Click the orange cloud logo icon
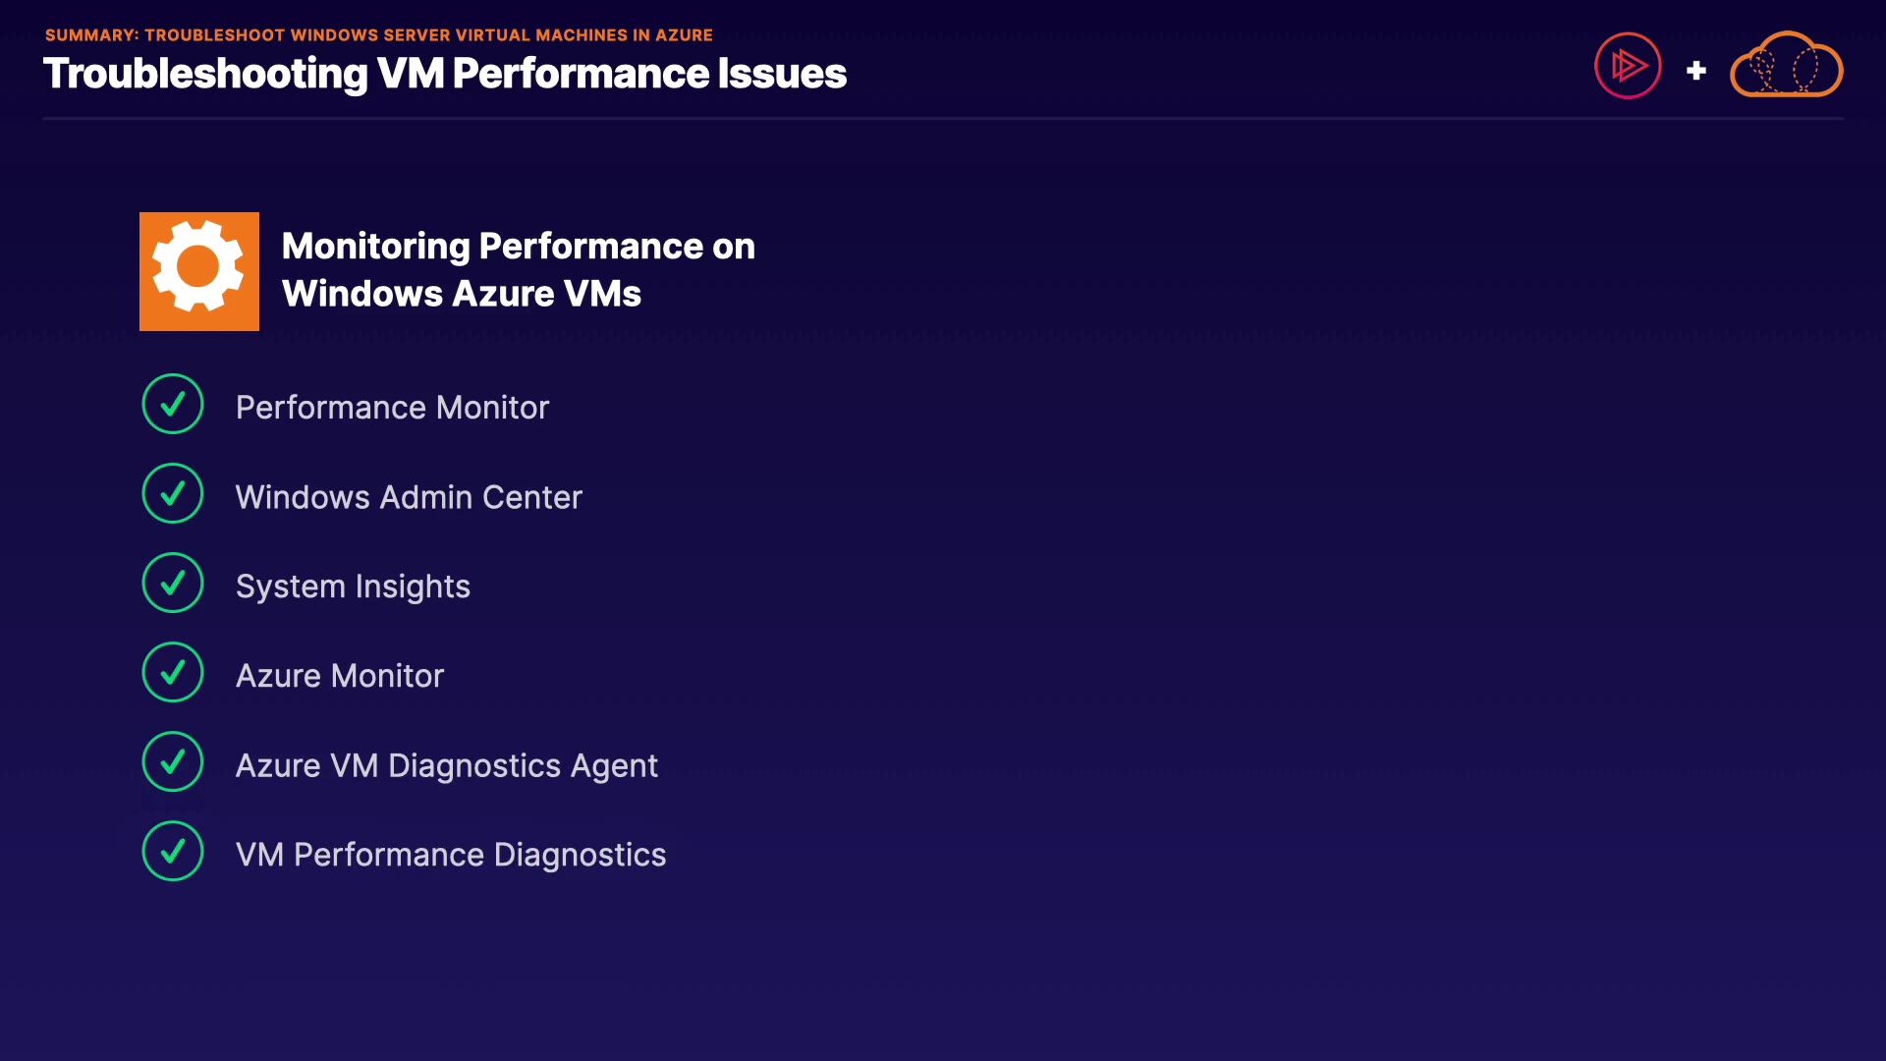 coord(1786,66)
